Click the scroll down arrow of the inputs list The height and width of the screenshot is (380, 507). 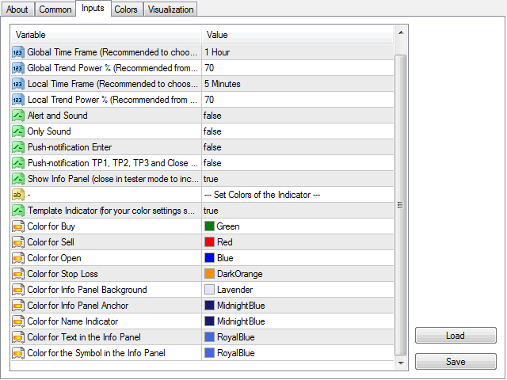(401, 363)
